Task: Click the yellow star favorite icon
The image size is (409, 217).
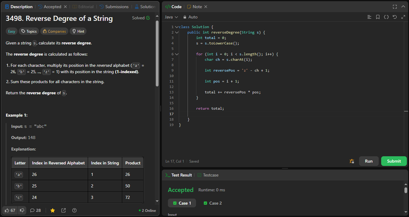Action: (53, 210)
